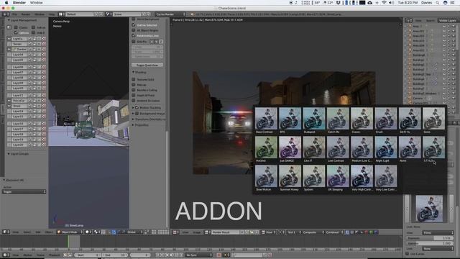Image resolution: width=460 pixels, height=259 pixels.
Task: Toggle visibility of the Zombie layer
Action: click(9, 50)
